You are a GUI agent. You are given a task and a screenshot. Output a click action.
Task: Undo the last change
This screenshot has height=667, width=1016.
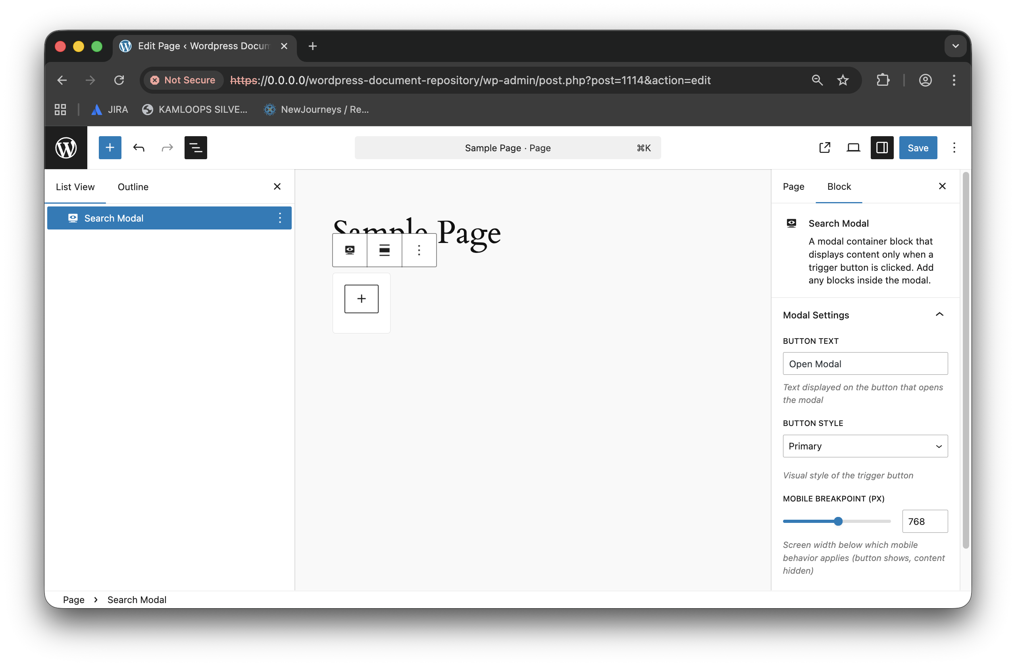click(x=139, y=148)
